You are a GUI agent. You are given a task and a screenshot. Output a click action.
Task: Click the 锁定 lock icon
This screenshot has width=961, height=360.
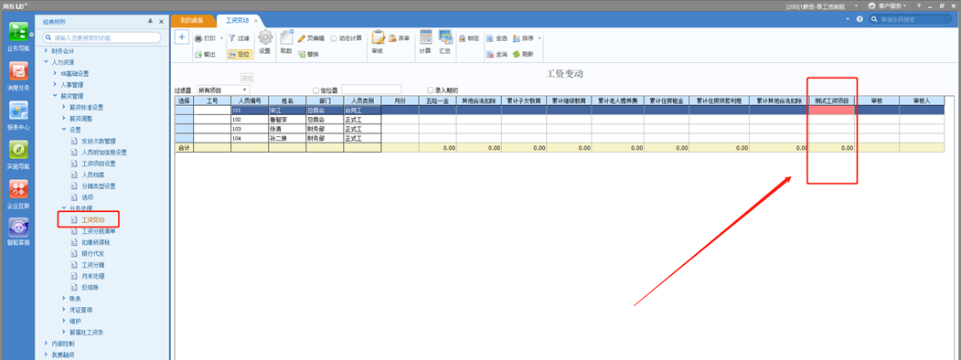(x=462, y=38)
